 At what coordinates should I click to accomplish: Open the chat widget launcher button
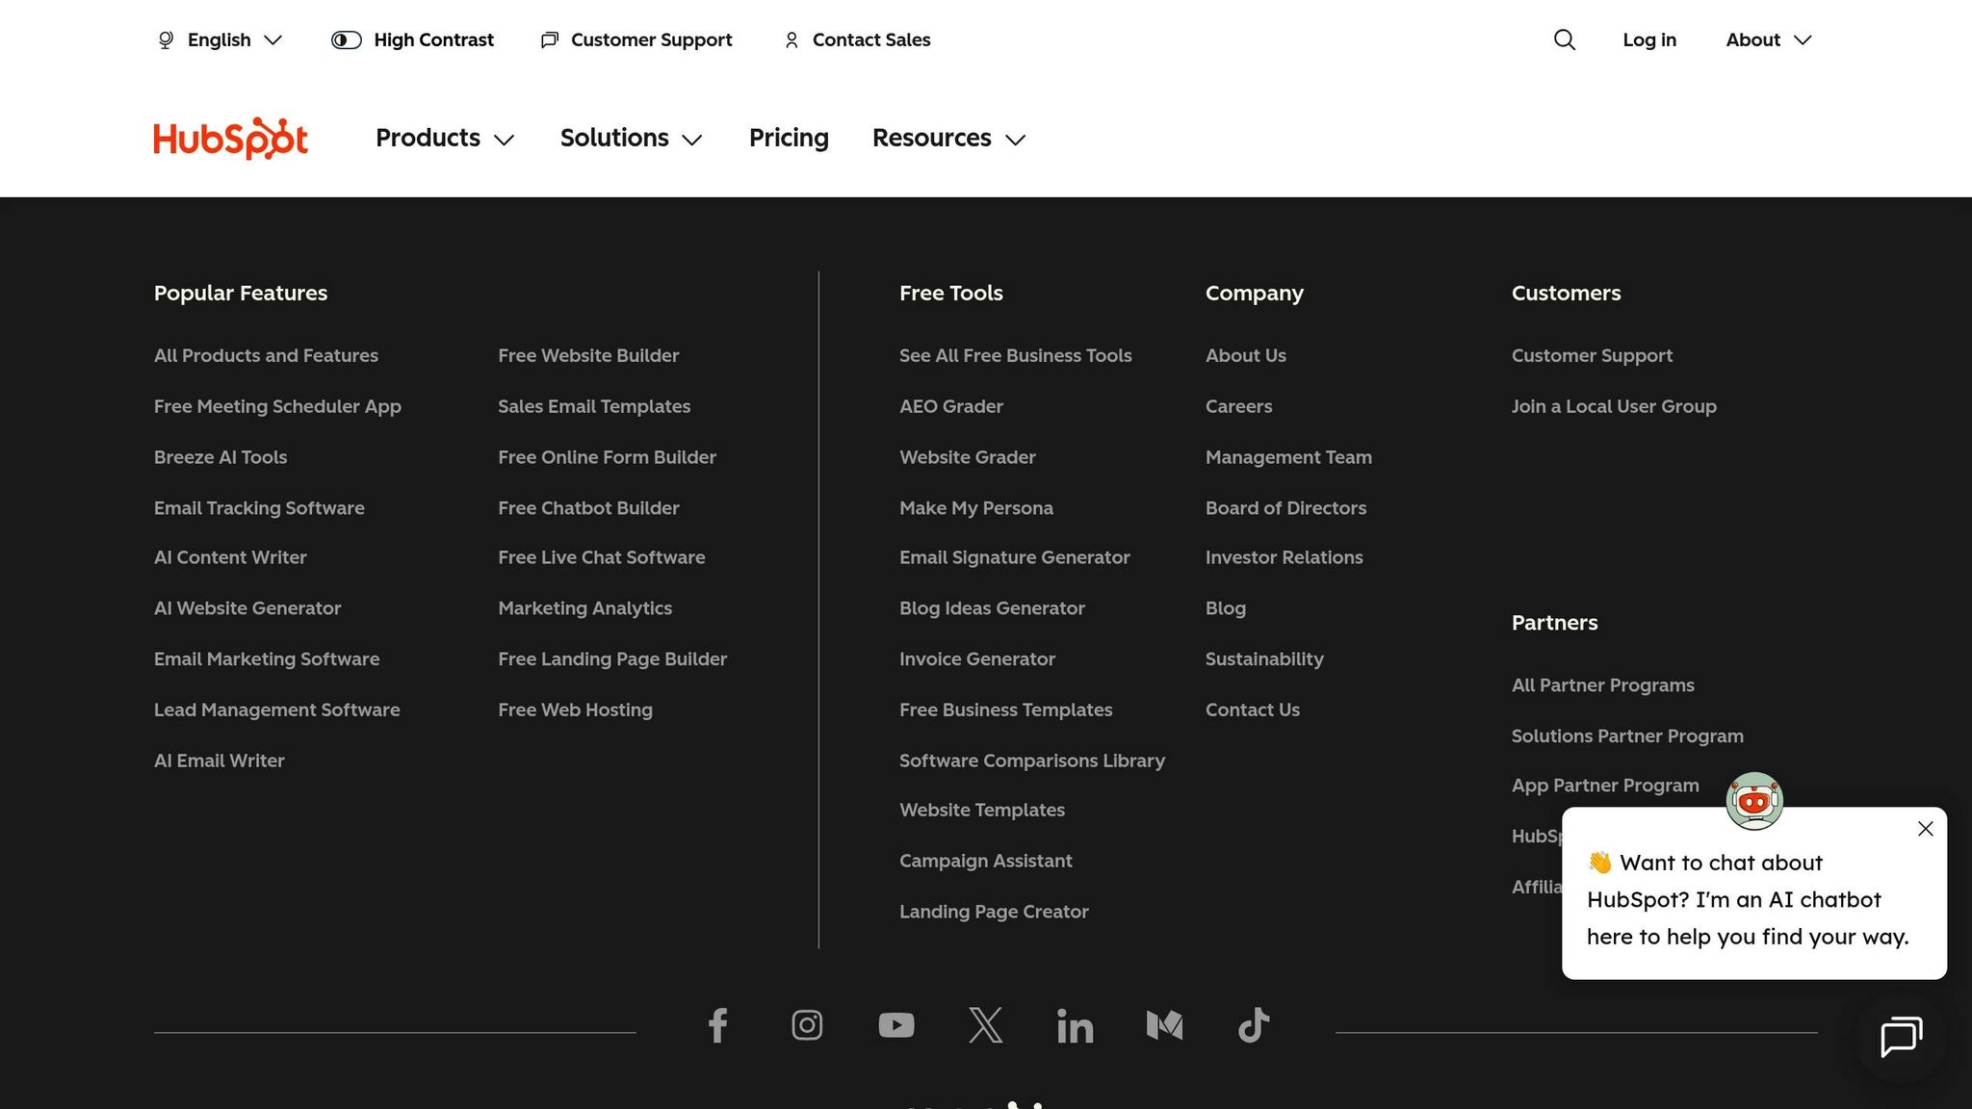point(1901,1037)
